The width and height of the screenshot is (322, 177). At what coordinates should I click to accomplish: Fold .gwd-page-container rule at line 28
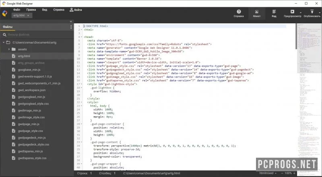pyautogui.click(x=82, y=124)
